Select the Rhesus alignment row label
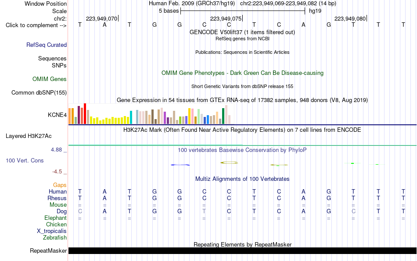This screenshot has height=261, width=417. coord(57,198)
